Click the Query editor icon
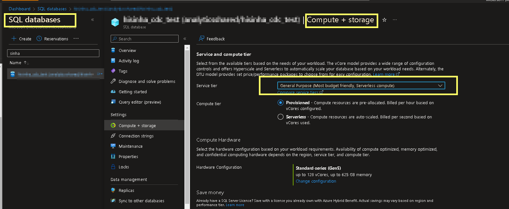Image resolution: width=509 pixels, height=209 pixels. 113,102
